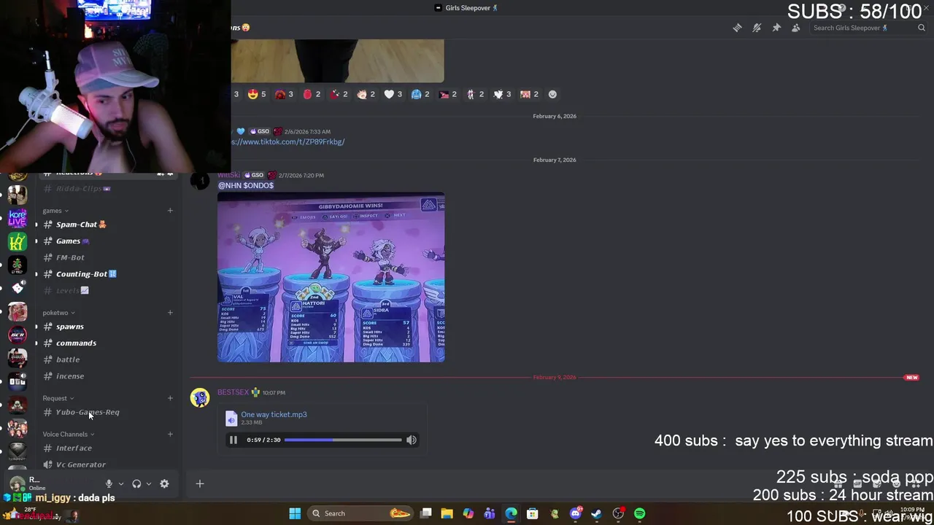The image size is (934, 525).
Task: Toggle the heart-eyes emoji reaction with 5
Action: tap(256, 94)
